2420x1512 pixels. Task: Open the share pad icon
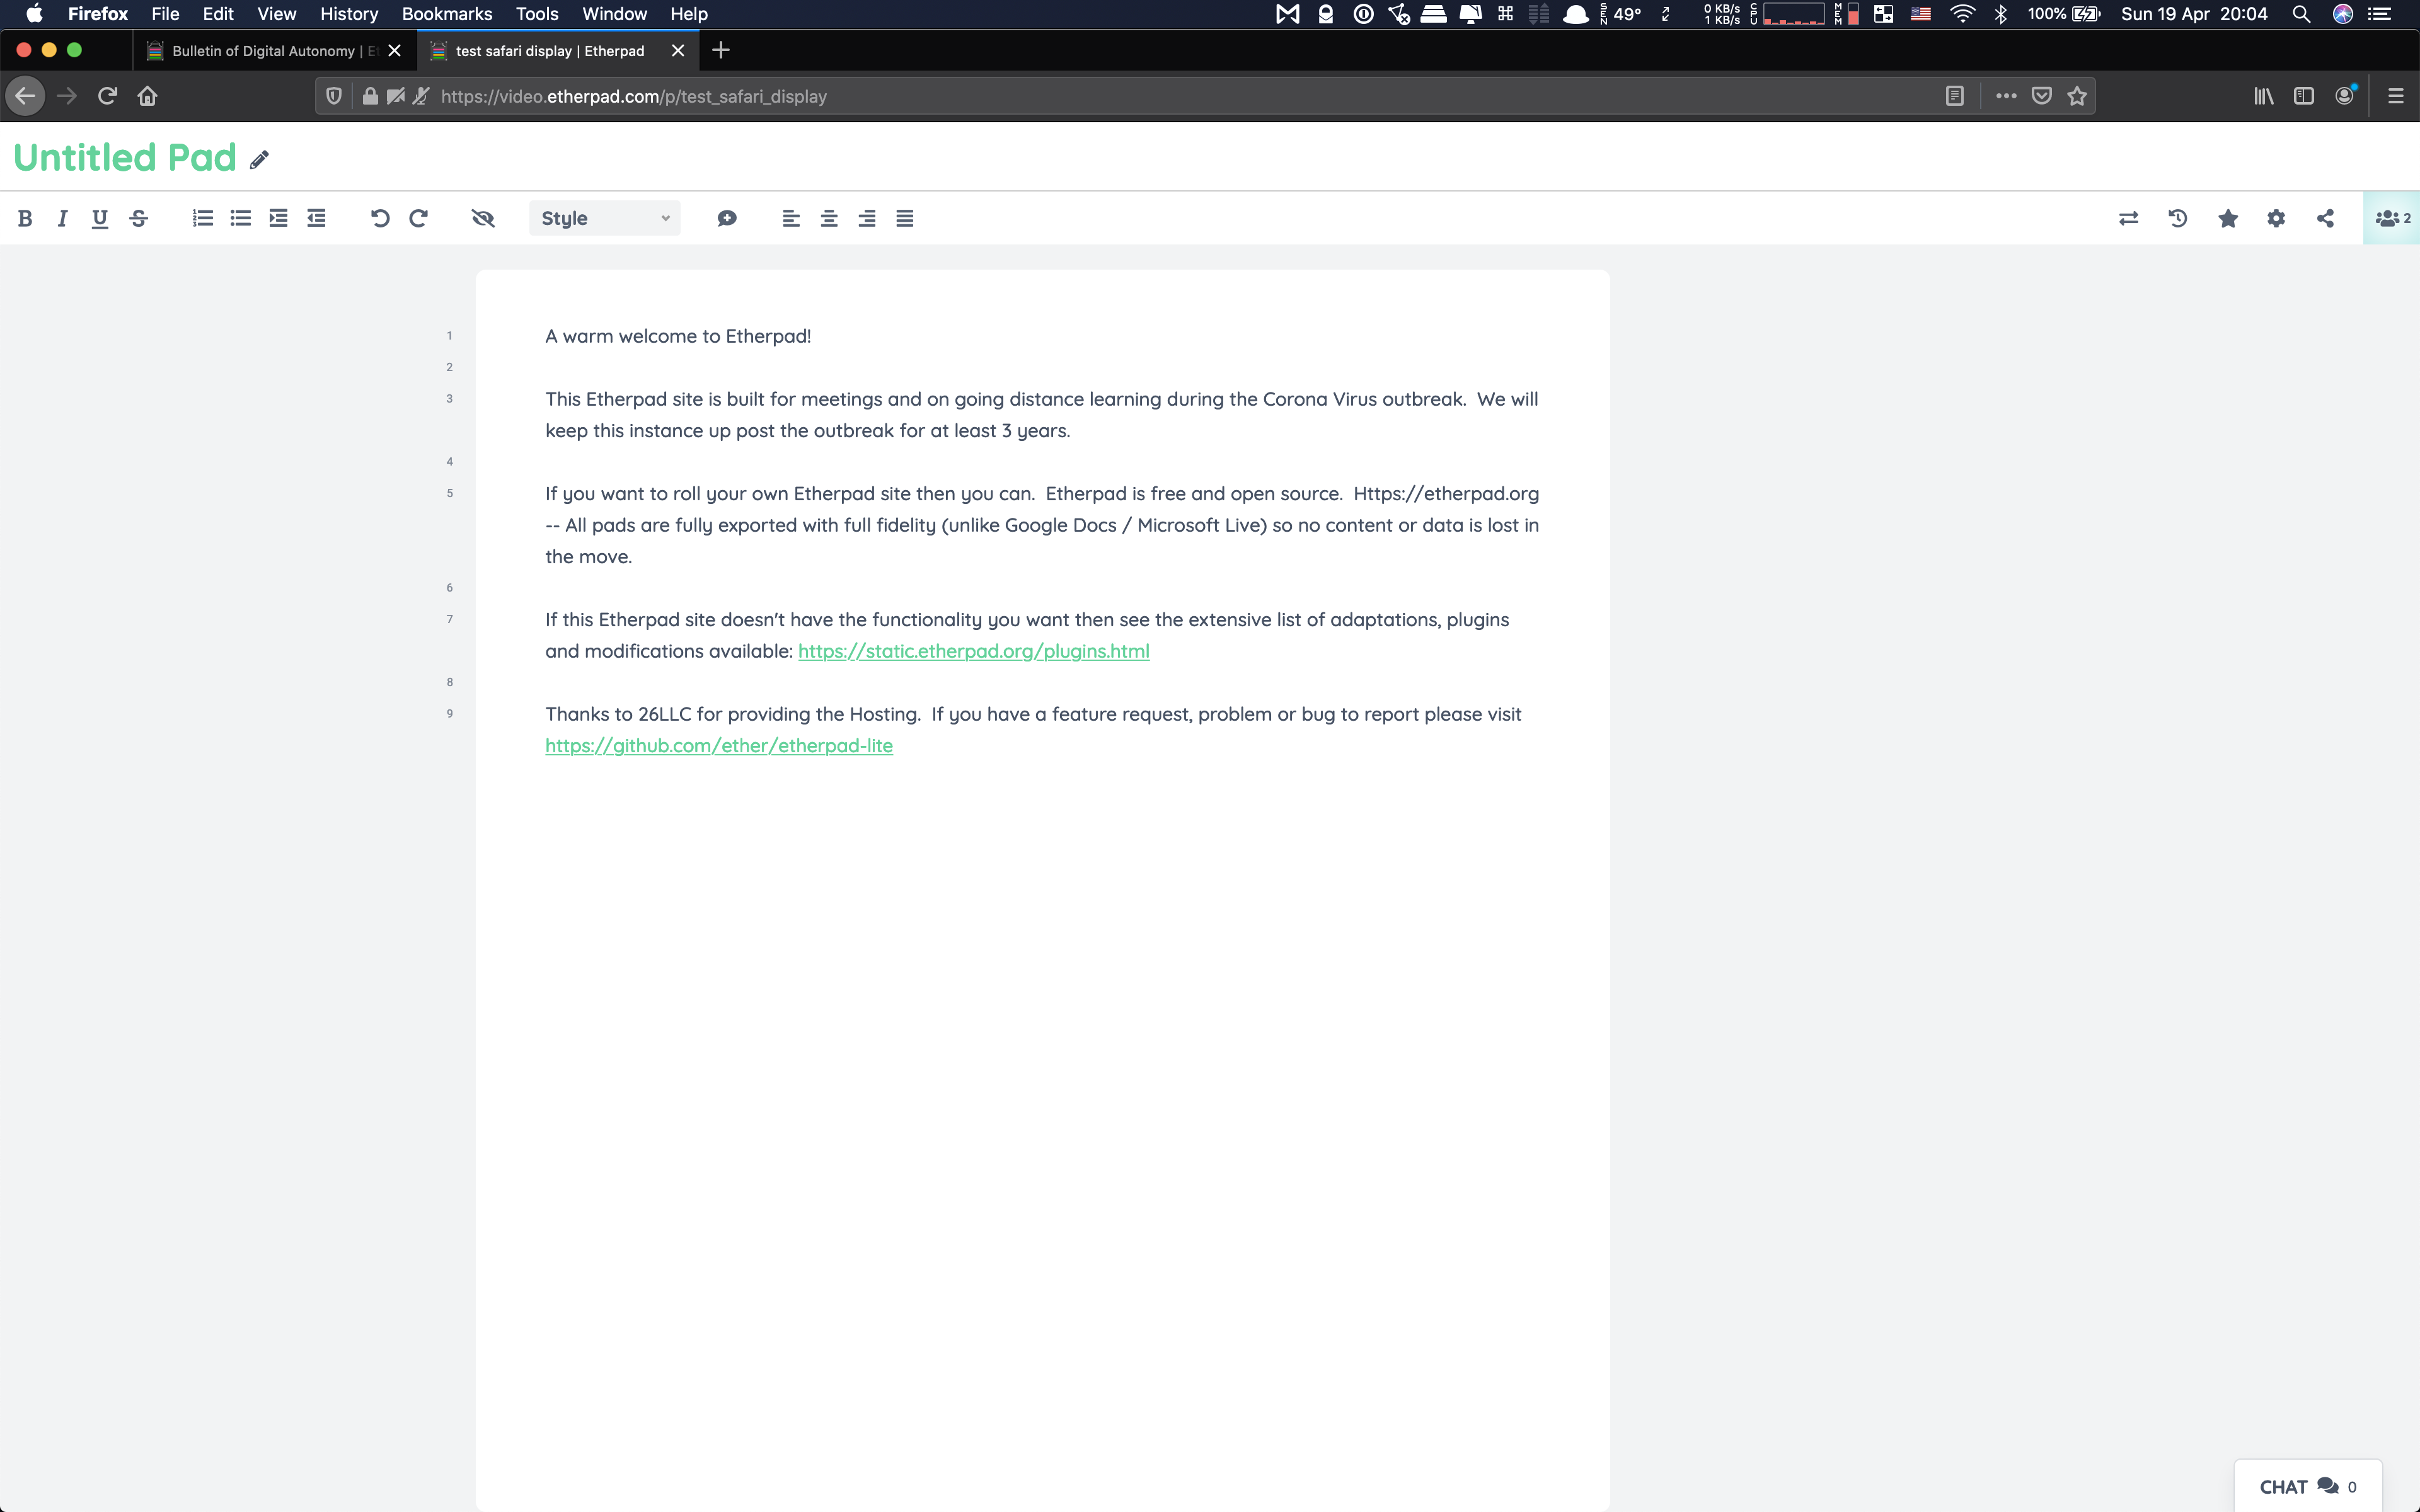point(2325,218)
